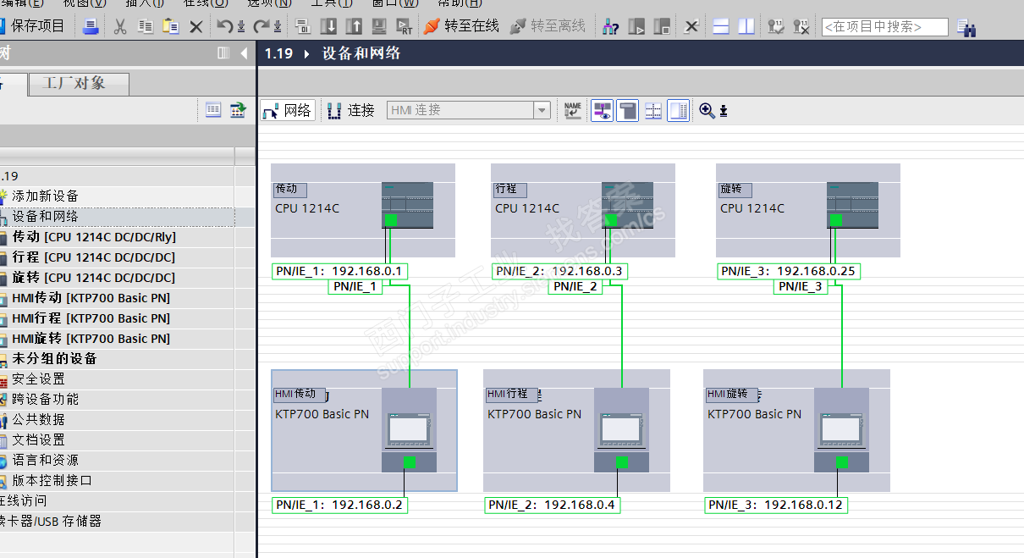
Task: Click the binoculars search icon
Action: point(966,27)
